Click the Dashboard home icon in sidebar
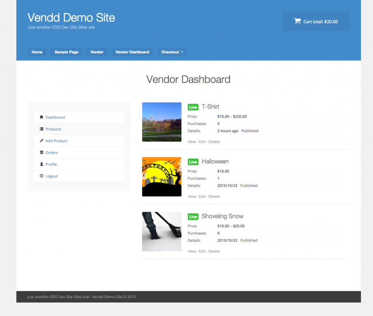The width and height of the screenshot is (373, 316). click(x=42, y=117)
